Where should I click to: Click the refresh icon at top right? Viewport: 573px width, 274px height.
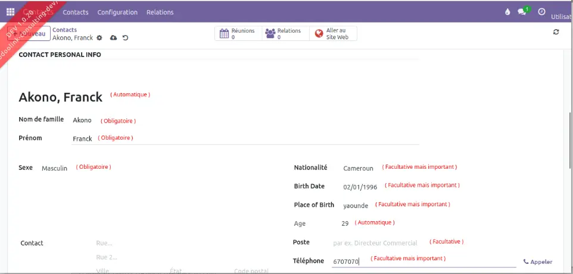tap(556, 32)
